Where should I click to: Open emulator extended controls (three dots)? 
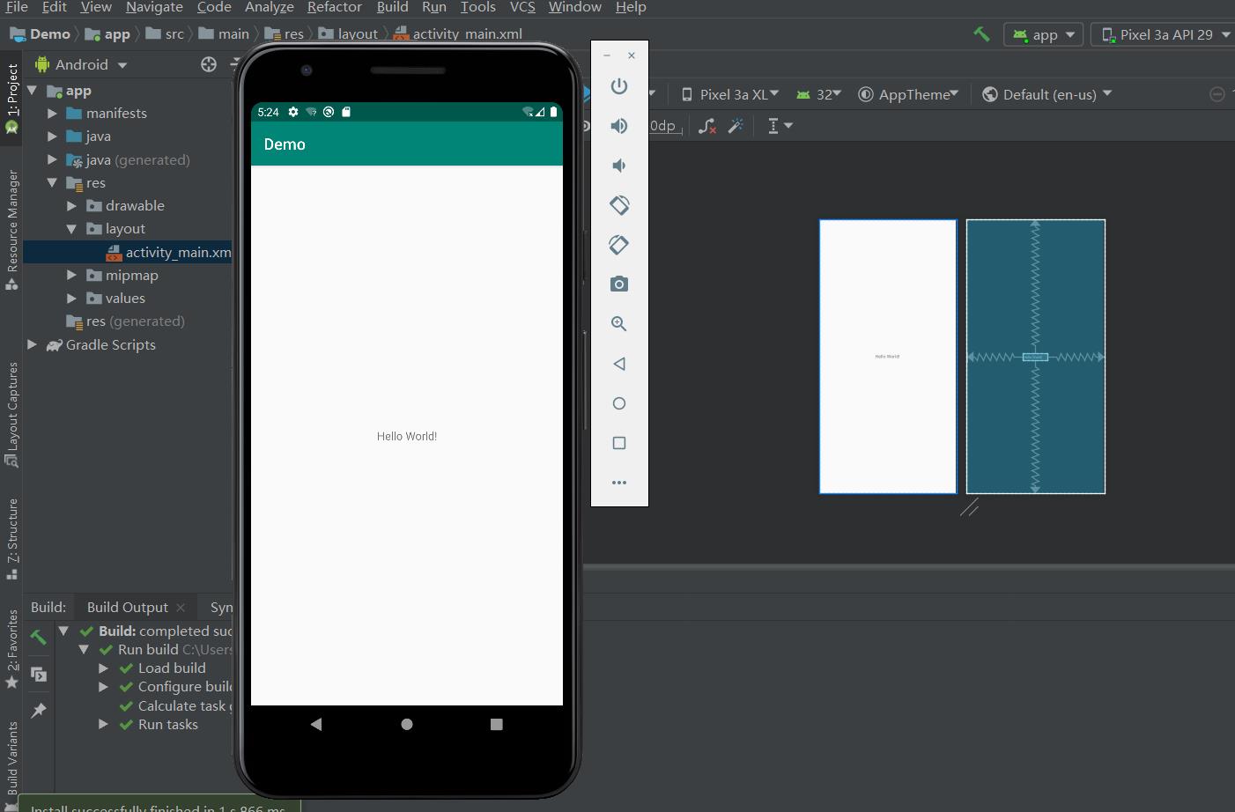point(619,483)
